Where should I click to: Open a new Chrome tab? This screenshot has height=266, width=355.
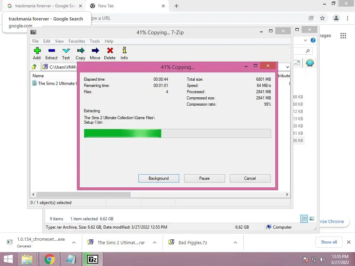pos(176,6)
